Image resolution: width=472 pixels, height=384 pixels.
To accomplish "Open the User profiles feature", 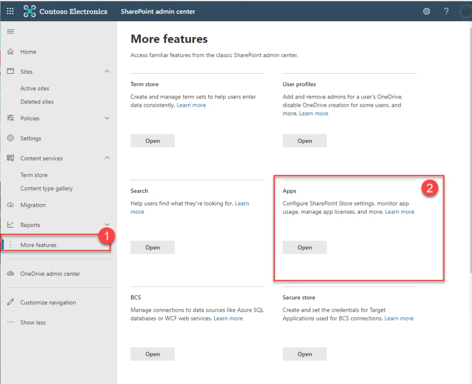I will coord(305,141).
